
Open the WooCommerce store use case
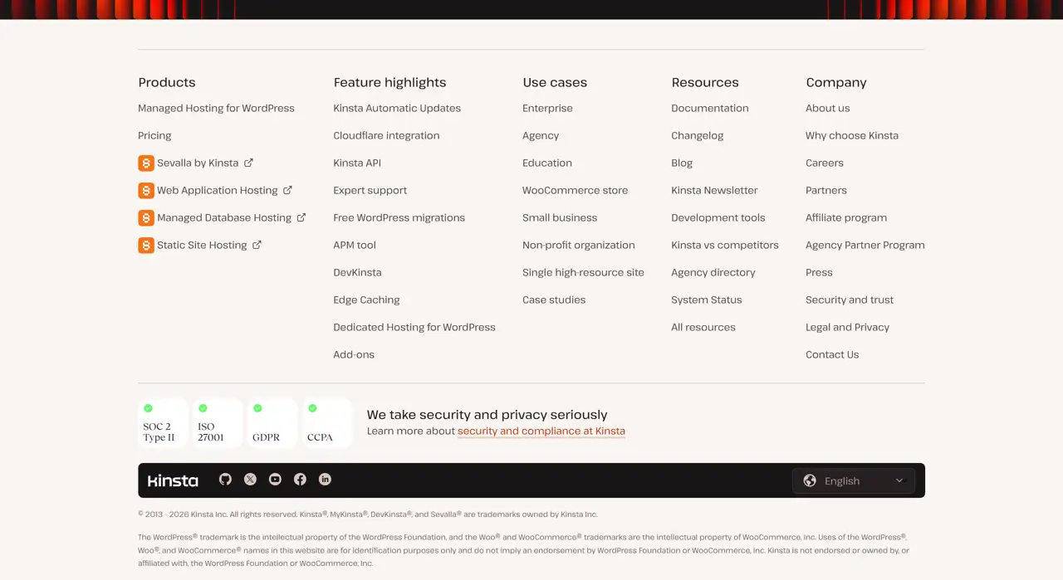point(575,191)
